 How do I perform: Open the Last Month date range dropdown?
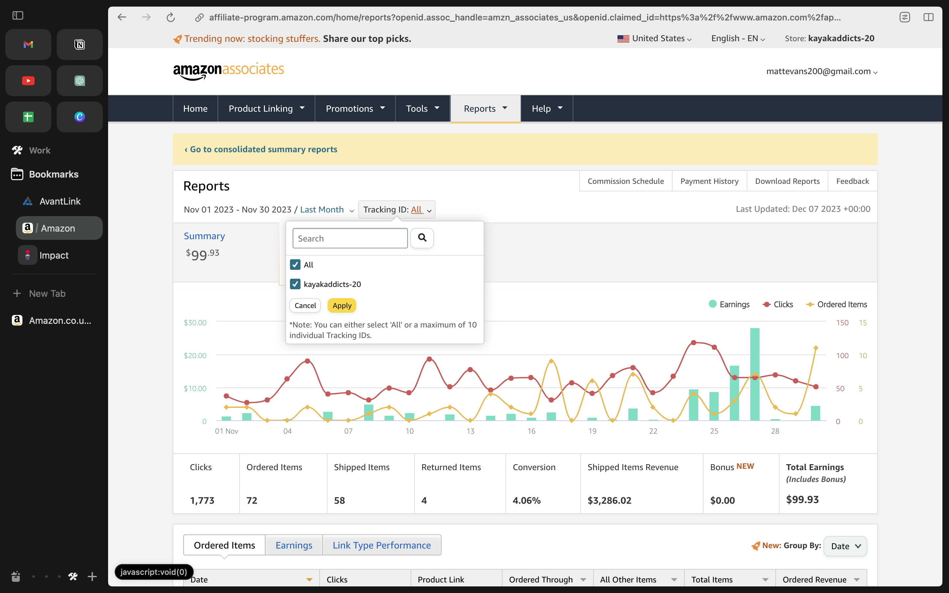(327, 210)
